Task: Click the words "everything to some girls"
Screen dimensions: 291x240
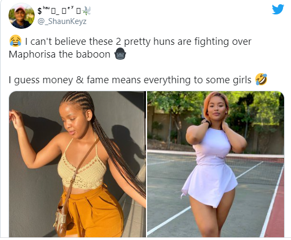Action: pos(197,80)
